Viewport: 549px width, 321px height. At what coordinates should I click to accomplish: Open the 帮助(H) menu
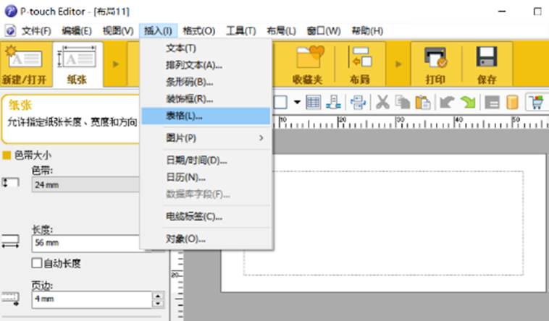(367, 31)
